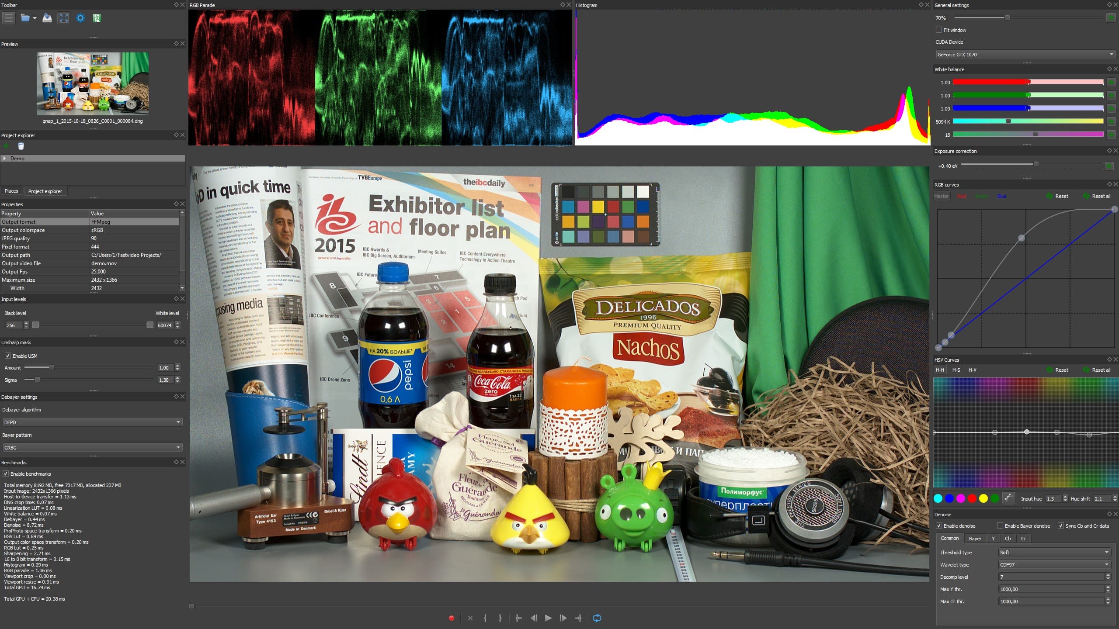Check the Fit window checkbox
1119x629 pixels.
pyautogui.click(x=938, y=30)
